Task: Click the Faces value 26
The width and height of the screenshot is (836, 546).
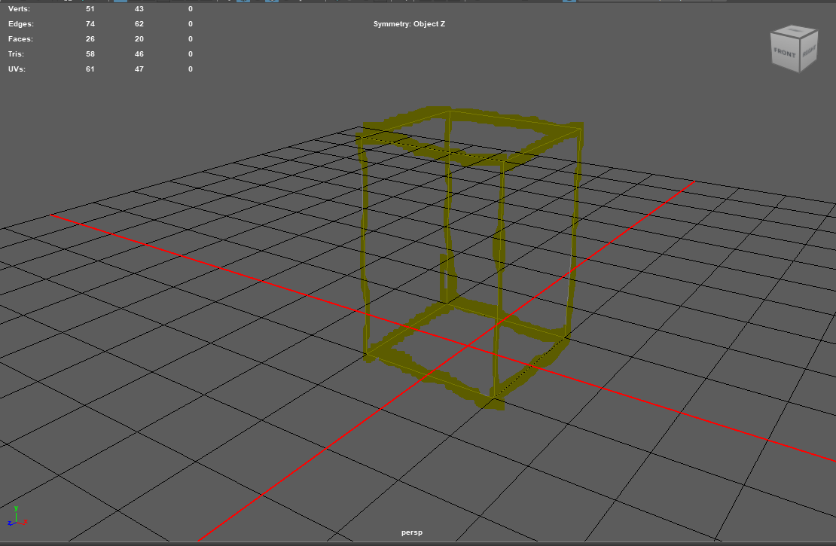Action: point(90,39)
